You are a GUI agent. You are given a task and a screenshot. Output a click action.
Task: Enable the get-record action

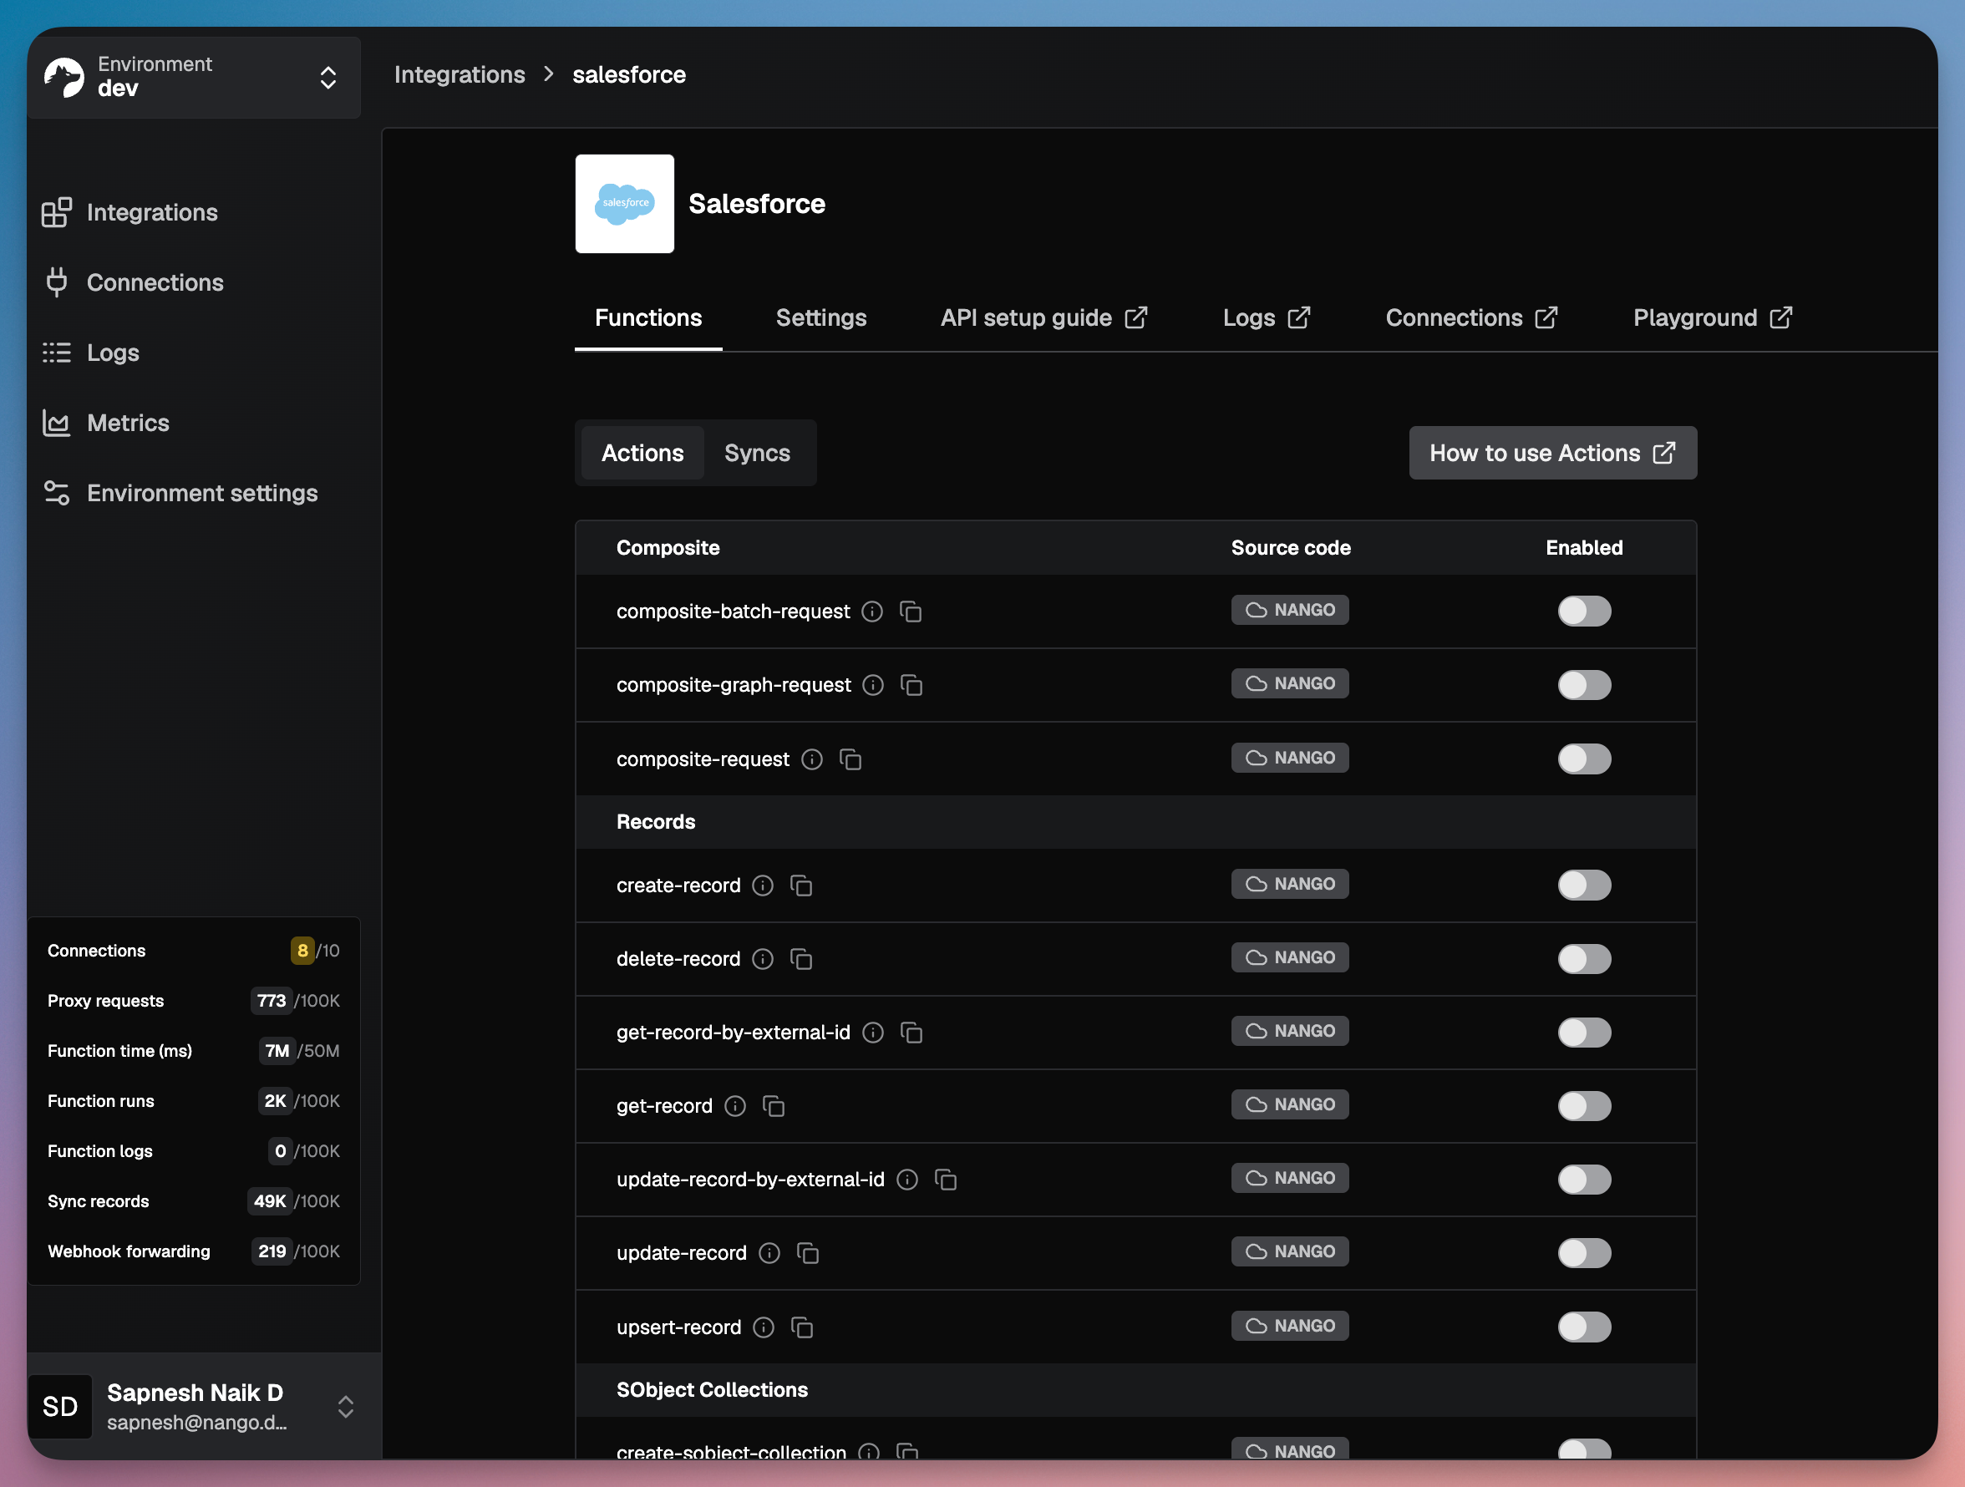[x=1584, y=1106]
